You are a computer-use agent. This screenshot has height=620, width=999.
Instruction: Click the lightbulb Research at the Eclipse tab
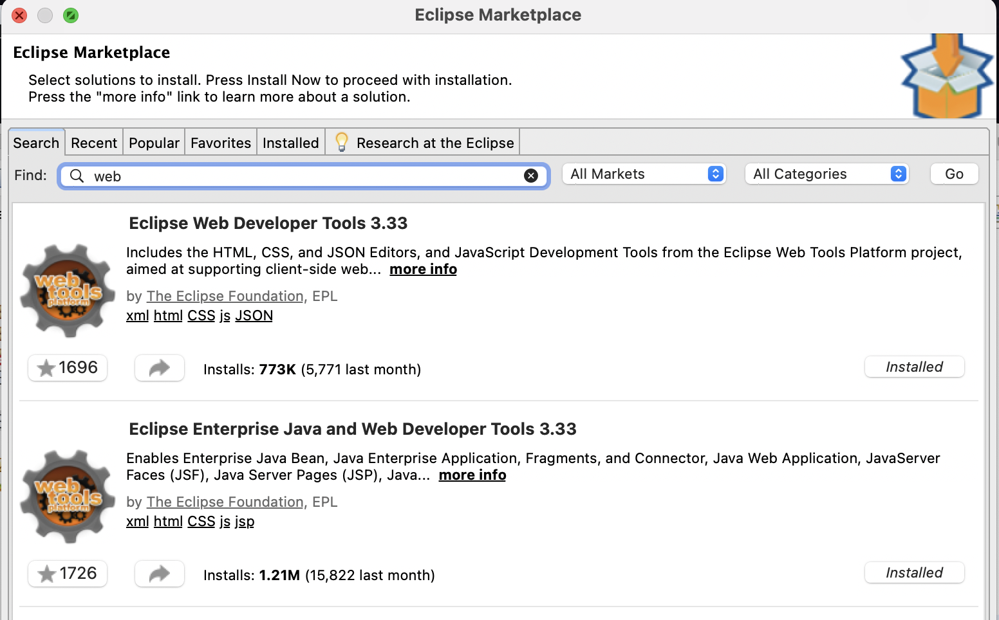click(425, 143)
